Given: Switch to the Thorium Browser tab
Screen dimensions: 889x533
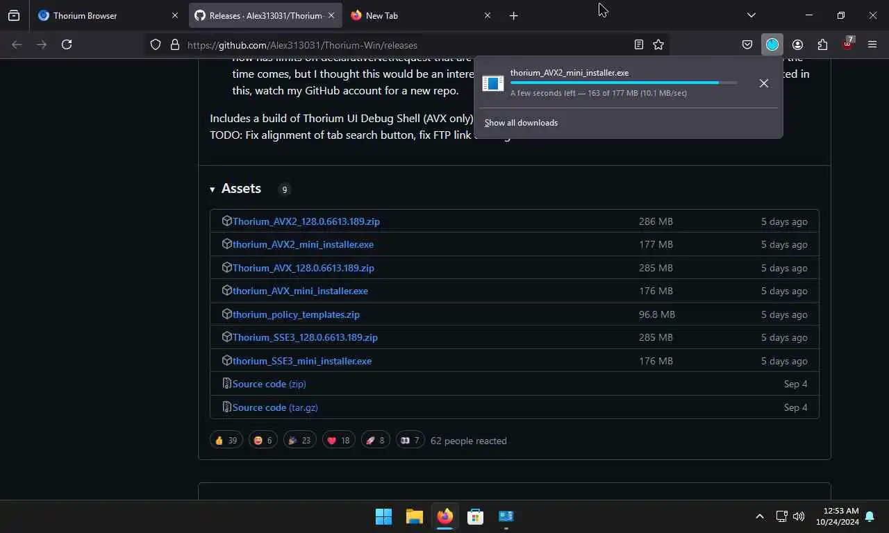Looking at the screenshot, I should tap(108, 15).
